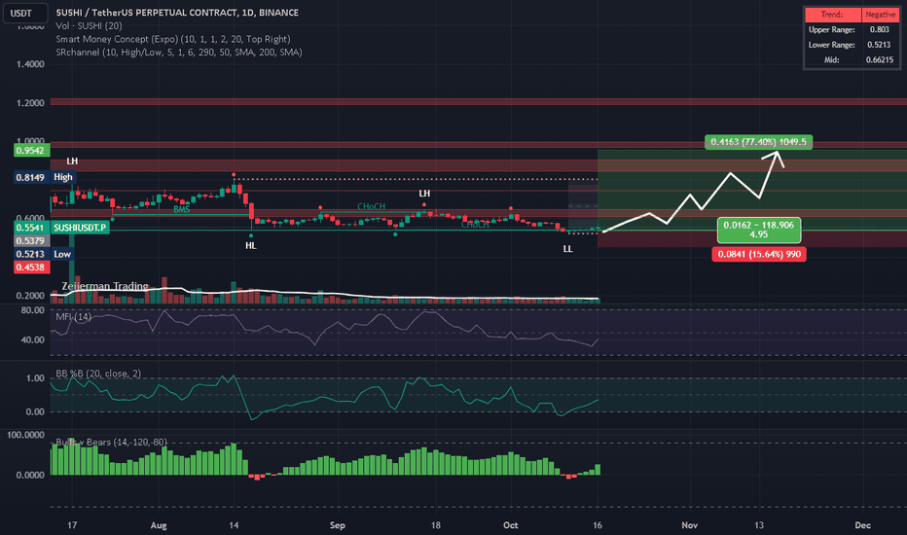Viewport: 907px width, 535px height.
Task: Click the LL swing label
Action: coord(568,249)
